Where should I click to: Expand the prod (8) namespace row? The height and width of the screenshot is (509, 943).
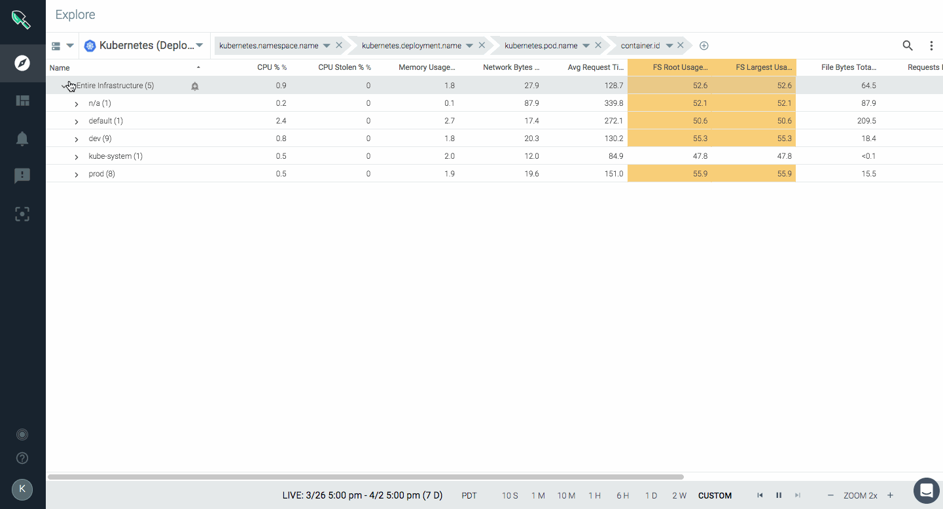click(76, 174)
